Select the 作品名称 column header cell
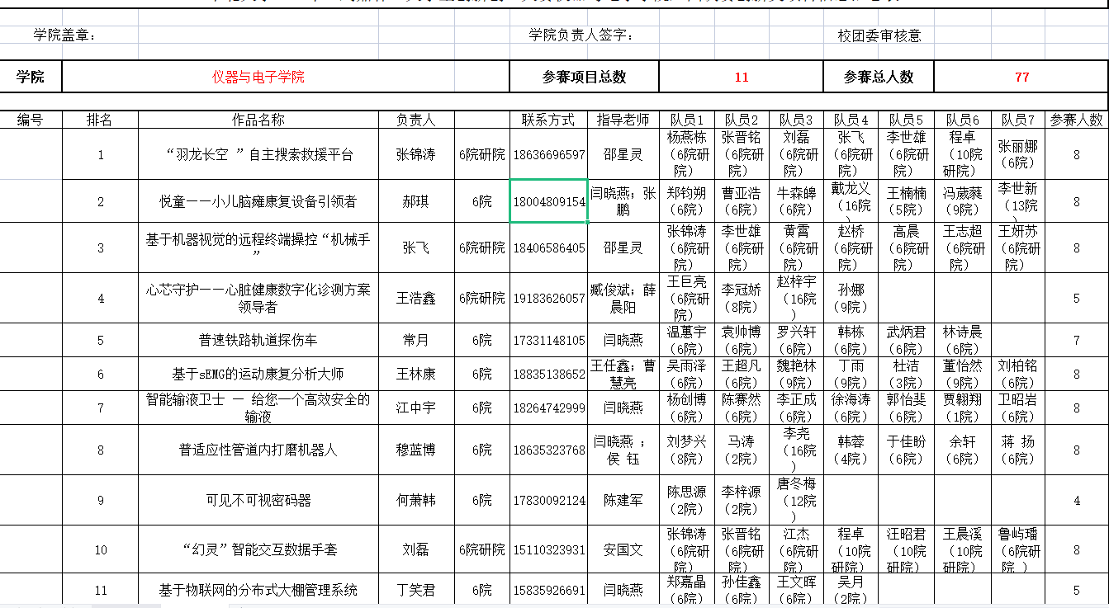Viewport: 1109px width, 608px height. pyautogui.click(x=258, y=120)
